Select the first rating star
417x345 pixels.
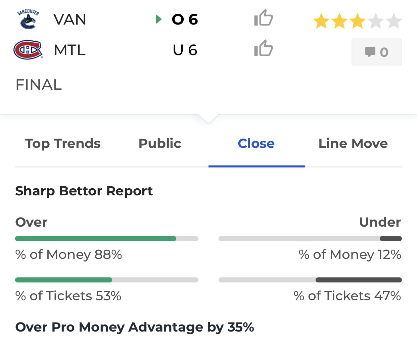coord(321,22)
